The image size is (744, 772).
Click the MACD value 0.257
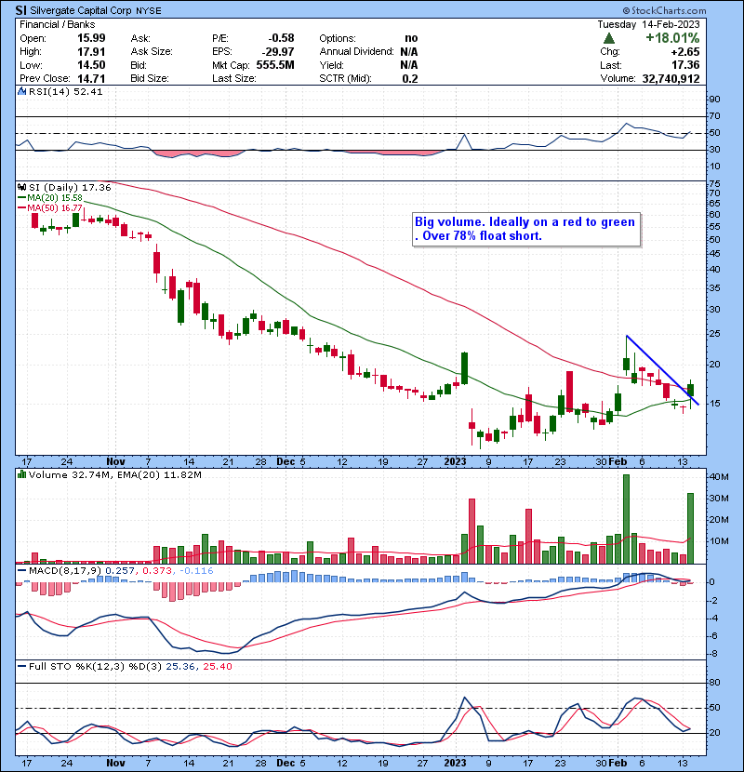(120, 571)
